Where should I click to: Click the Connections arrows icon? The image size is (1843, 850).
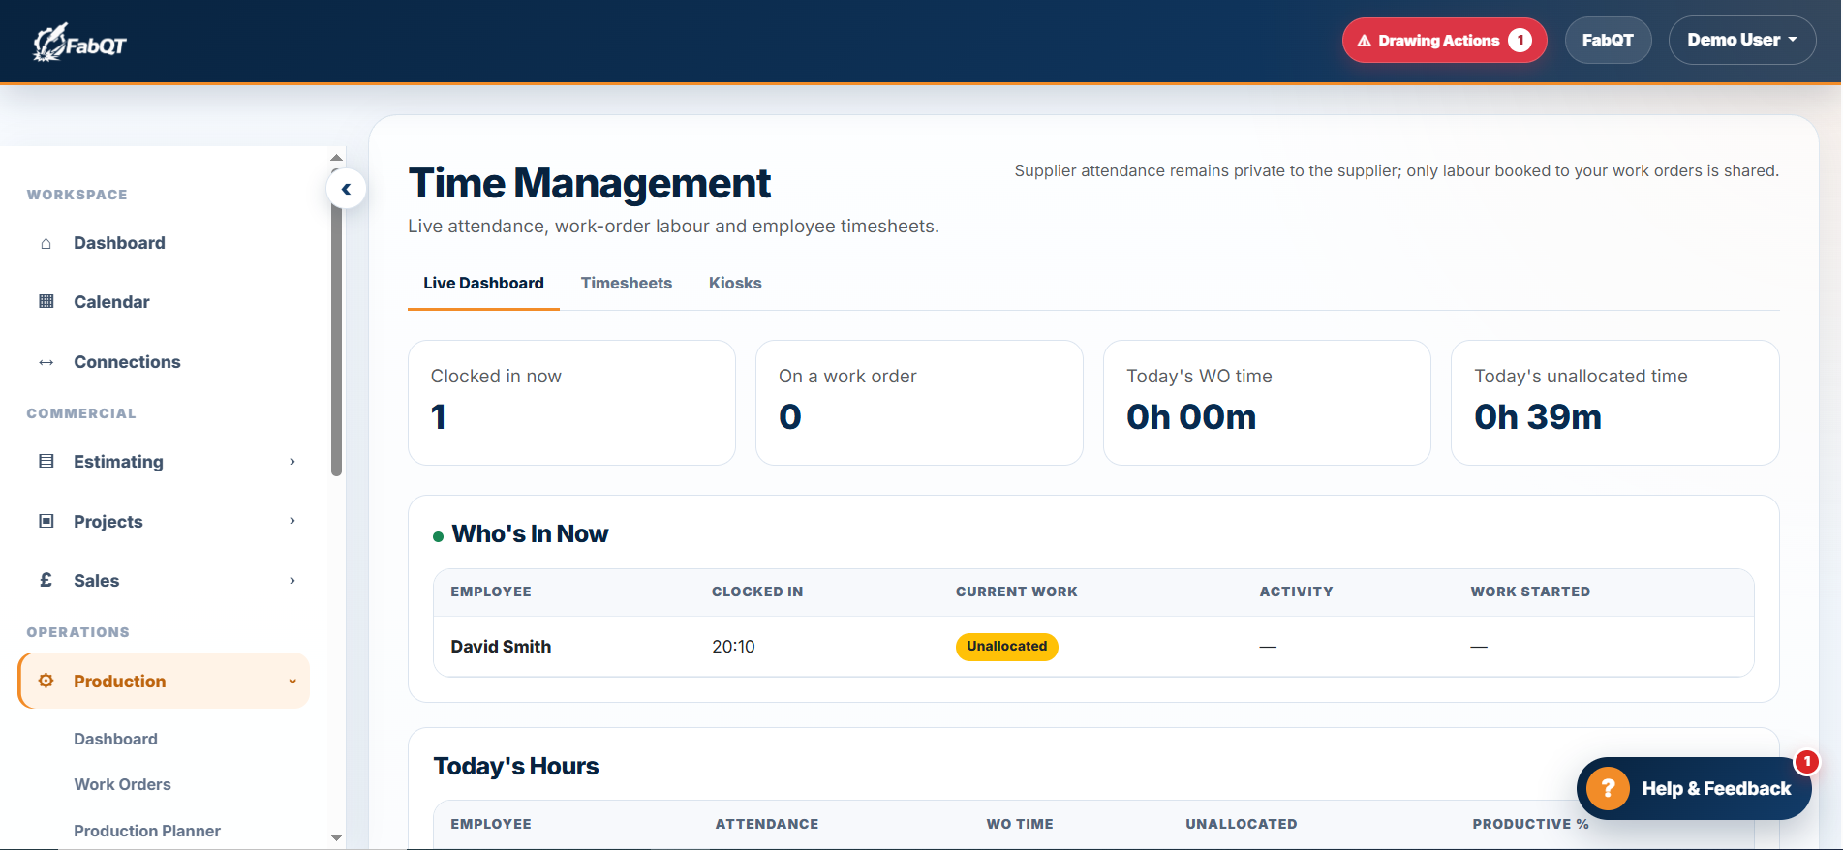[x=46, y=362]
